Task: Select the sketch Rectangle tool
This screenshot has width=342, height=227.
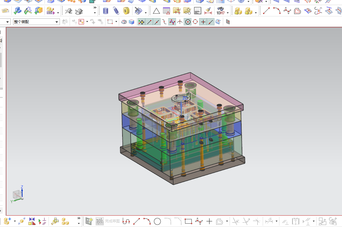Action: pyautogui.click(x=188, y=222)
